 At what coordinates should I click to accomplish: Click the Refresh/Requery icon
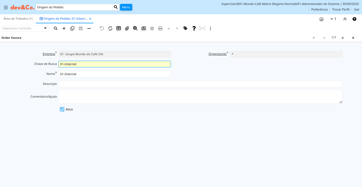[x=110, y=28]
